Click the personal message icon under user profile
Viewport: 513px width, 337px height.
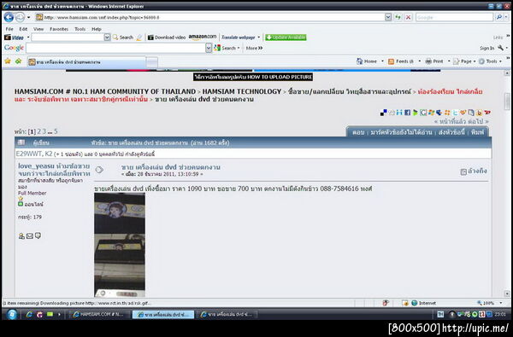[38, 235]
